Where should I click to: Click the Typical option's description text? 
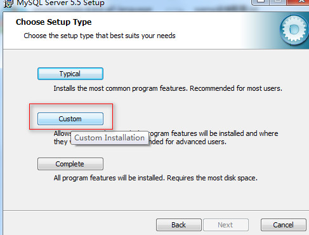168,88
